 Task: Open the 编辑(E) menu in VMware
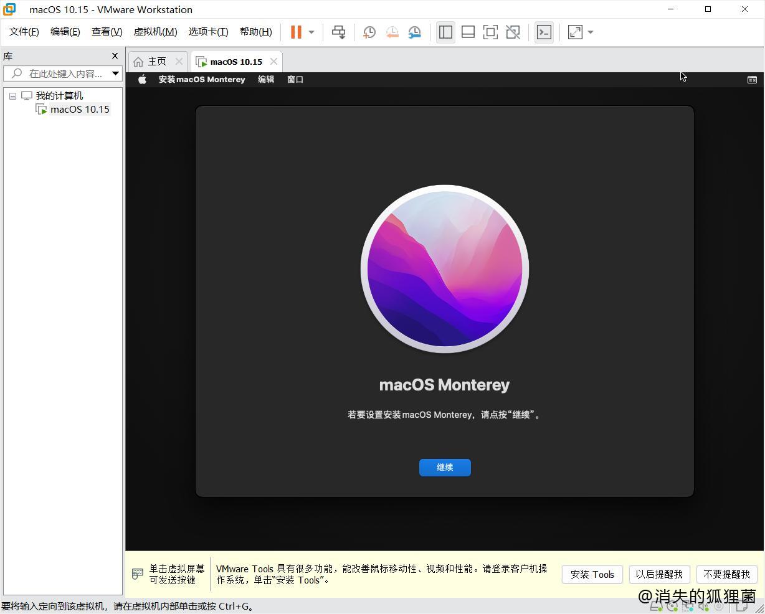[x=65, y=32]
